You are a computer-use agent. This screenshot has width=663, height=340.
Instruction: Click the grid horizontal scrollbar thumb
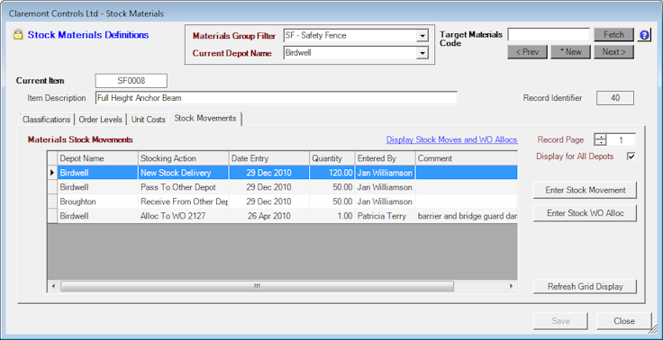pos(257,286)
